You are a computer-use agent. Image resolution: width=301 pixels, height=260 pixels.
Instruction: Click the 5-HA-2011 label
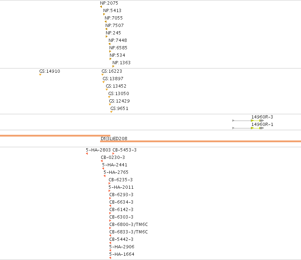tap(121, 187)
